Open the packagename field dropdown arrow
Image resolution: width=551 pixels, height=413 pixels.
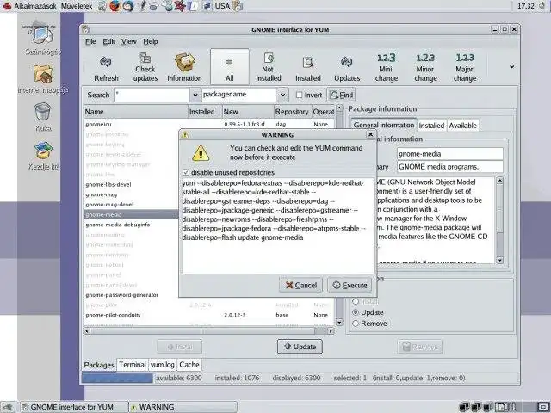[x=282, y=95]
